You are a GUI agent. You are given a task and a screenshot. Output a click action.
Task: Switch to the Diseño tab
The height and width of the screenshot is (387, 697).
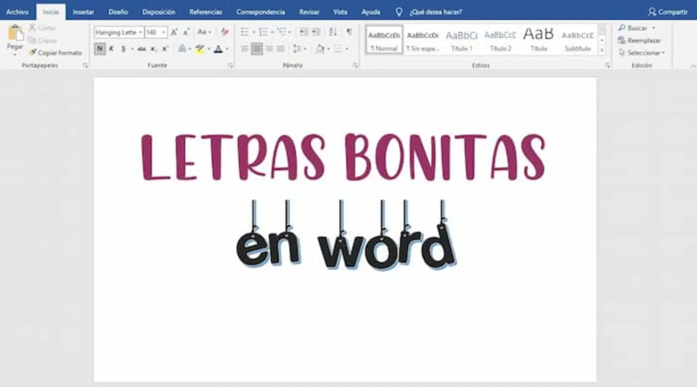(x=118, y=12)
